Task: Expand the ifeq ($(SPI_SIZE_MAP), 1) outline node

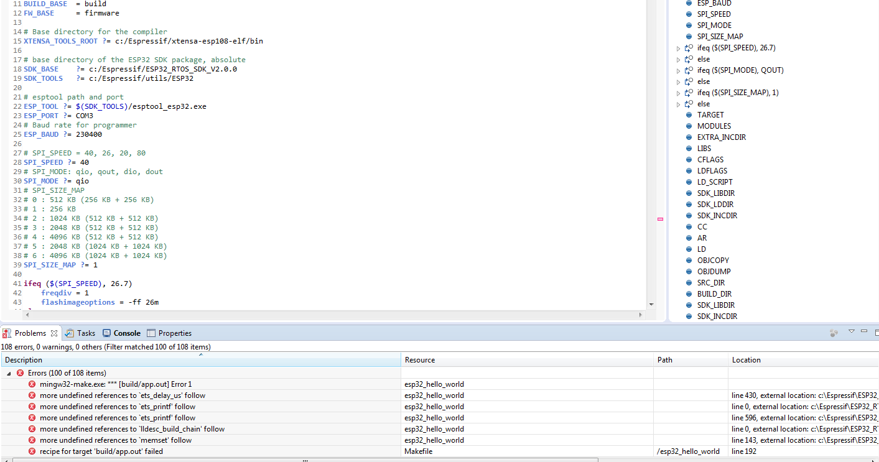Action: 679,93
